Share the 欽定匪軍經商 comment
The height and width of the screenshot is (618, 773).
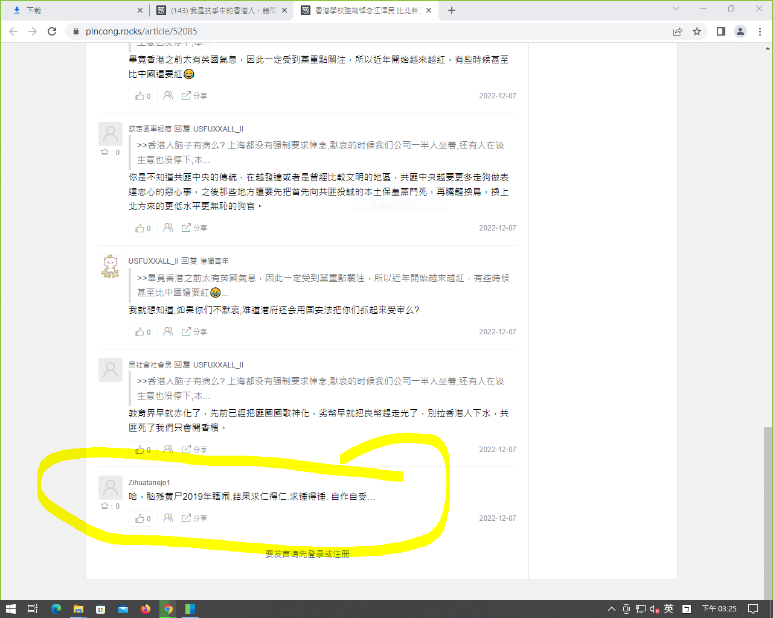[194, 228]
